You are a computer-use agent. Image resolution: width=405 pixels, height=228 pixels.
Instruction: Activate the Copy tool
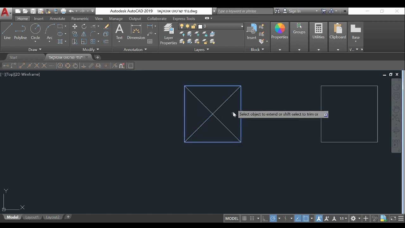click(x=75, y=34)
